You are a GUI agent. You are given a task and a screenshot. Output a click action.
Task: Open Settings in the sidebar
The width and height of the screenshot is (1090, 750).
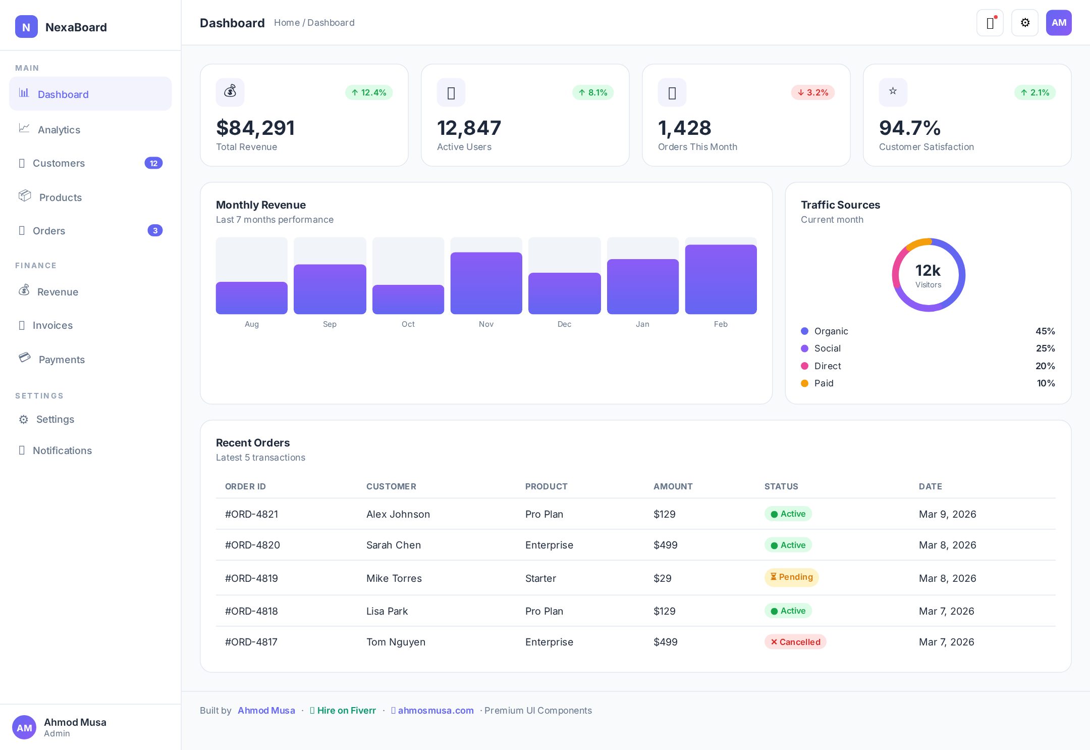pos(90,419)
